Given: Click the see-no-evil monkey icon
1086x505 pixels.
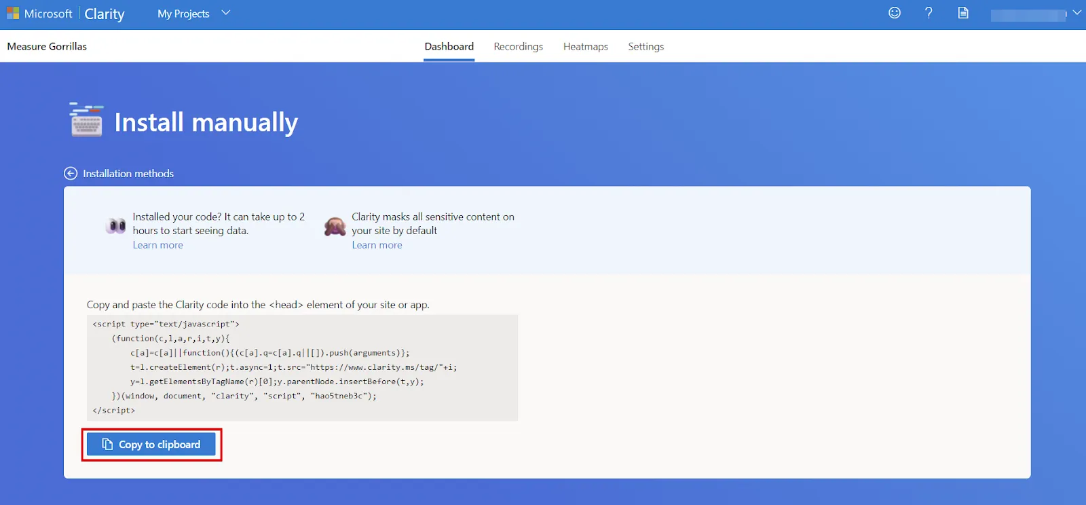Looking at the screenshot, I should click(x=335, y=226).
